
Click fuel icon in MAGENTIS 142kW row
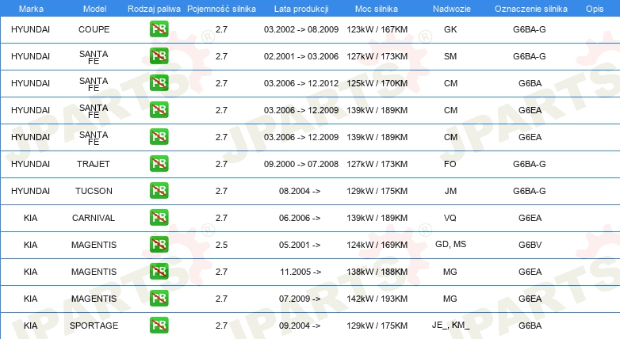(159, 299)
